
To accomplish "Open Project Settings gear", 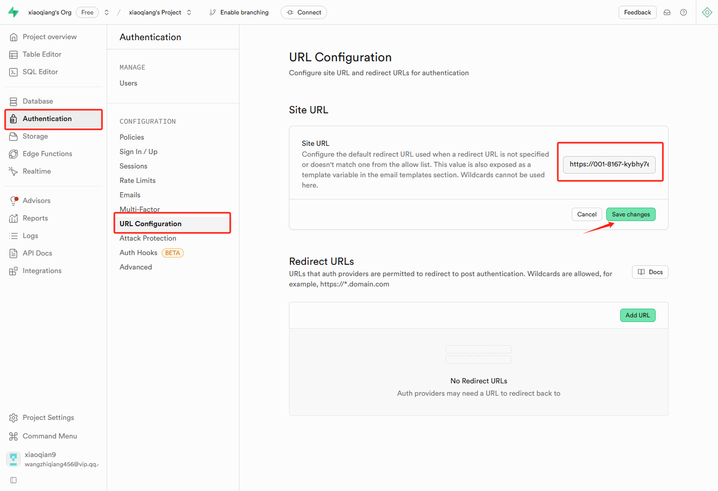I will click(48, 418).
